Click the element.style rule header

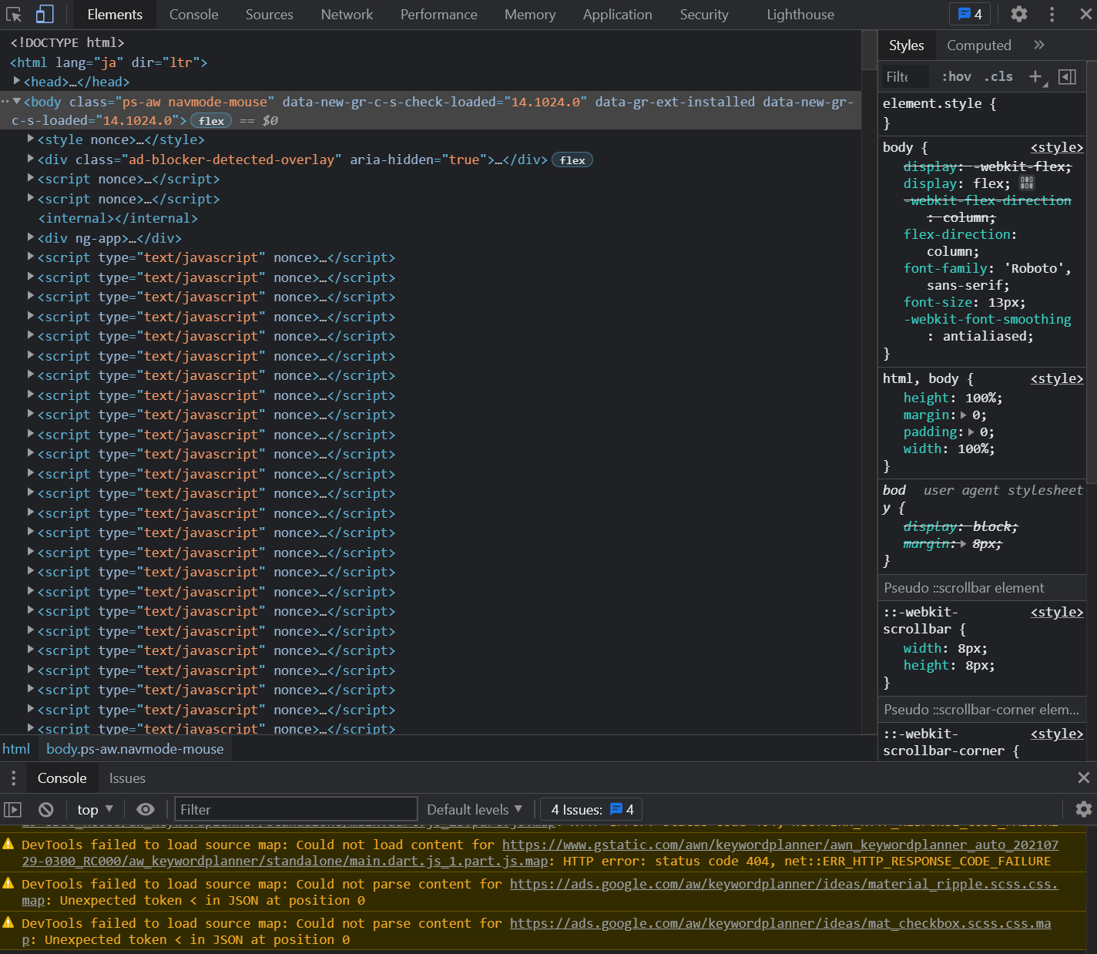(939, 103)
